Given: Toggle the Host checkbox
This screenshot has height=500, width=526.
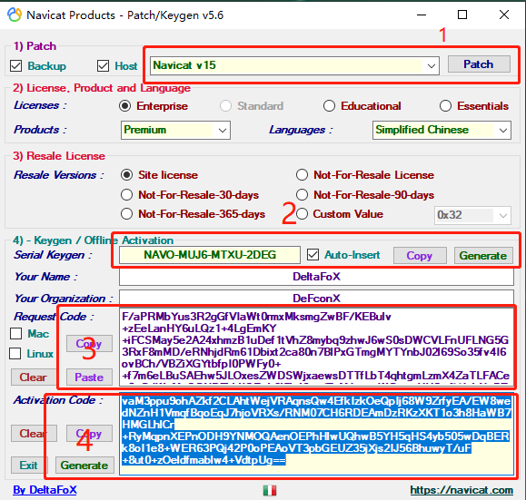Looking at the screenshot, I should [103, 65].
